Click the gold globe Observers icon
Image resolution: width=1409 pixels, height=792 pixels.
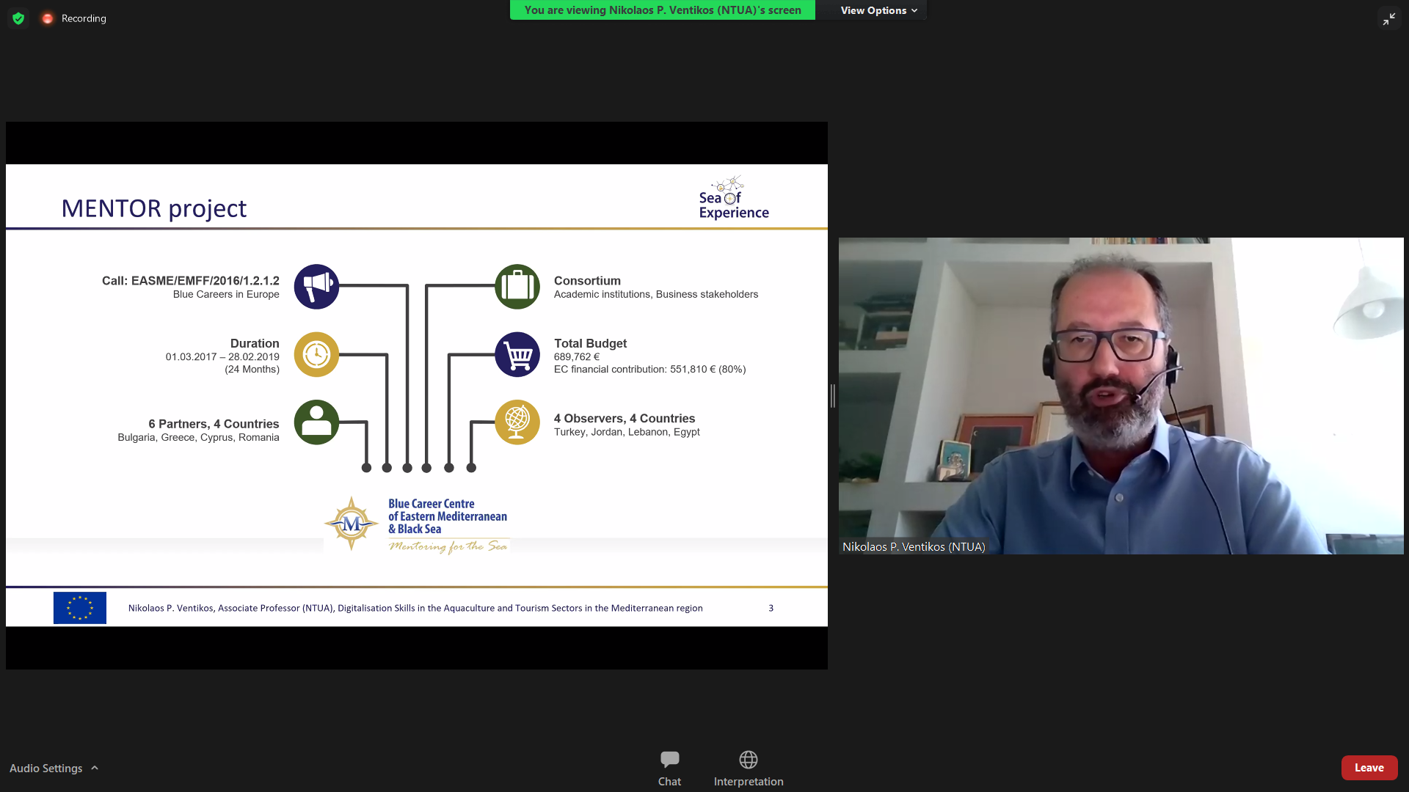(517, 422)
